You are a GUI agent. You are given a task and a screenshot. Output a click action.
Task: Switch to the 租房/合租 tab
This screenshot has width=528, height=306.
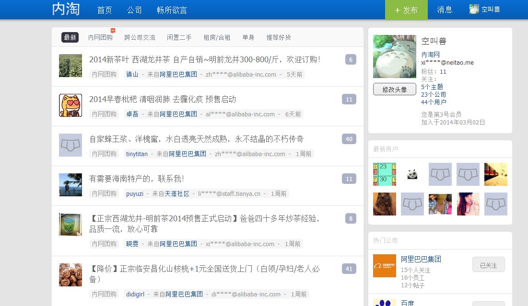(x=217, y=37)
